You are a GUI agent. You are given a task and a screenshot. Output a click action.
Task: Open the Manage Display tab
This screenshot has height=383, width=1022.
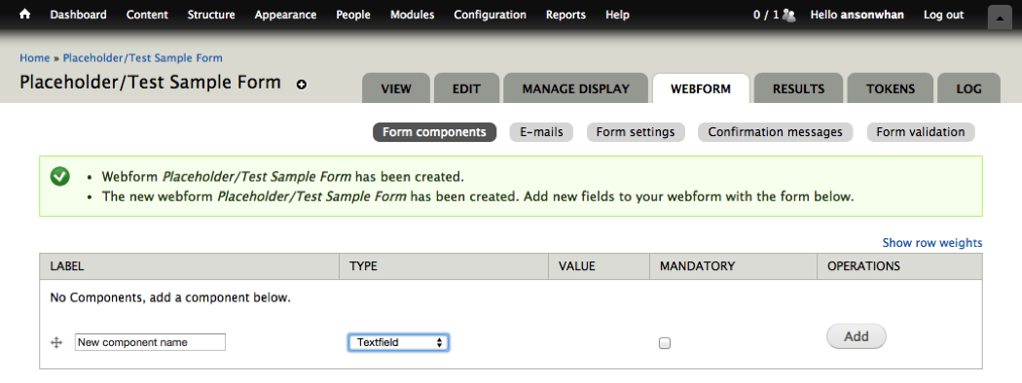[x=575, y=88]
